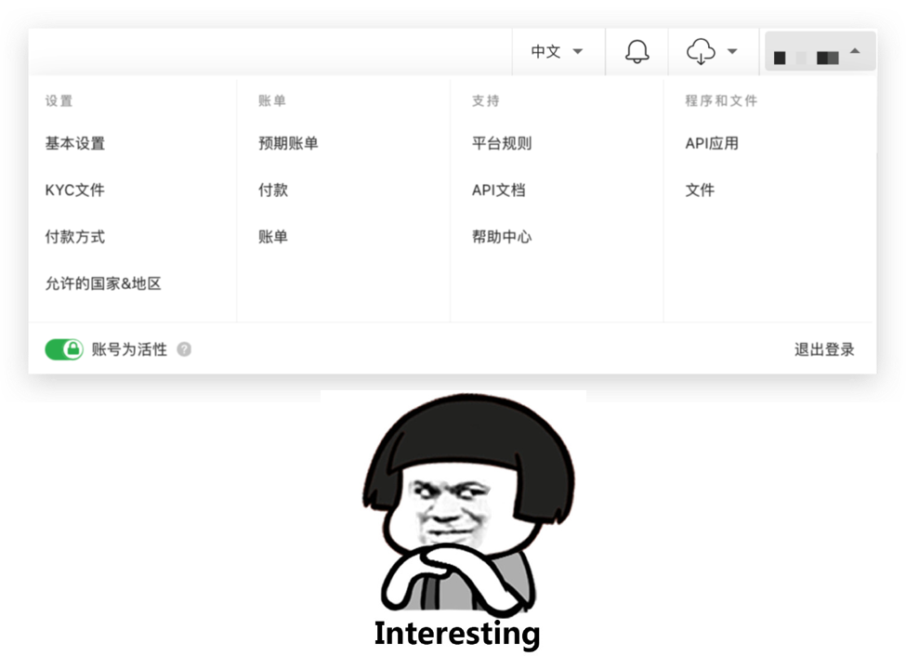Open 平台规则 platform rules
Image resolution: width=906 pixels, height=656 pixels.
point(502,143)
